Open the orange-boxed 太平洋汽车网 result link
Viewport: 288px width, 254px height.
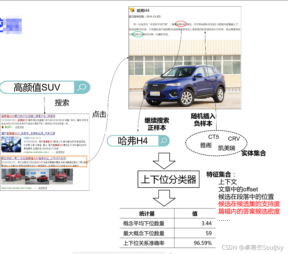(x=28, y=158)
